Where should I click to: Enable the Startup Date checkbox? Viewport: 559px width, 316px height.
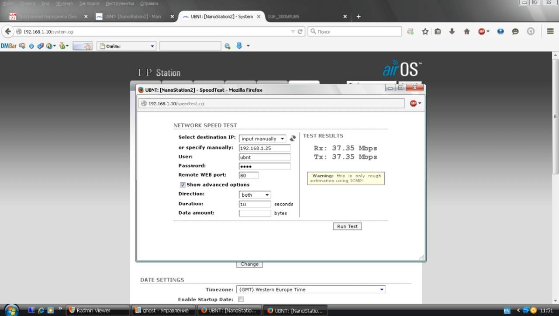241,299
